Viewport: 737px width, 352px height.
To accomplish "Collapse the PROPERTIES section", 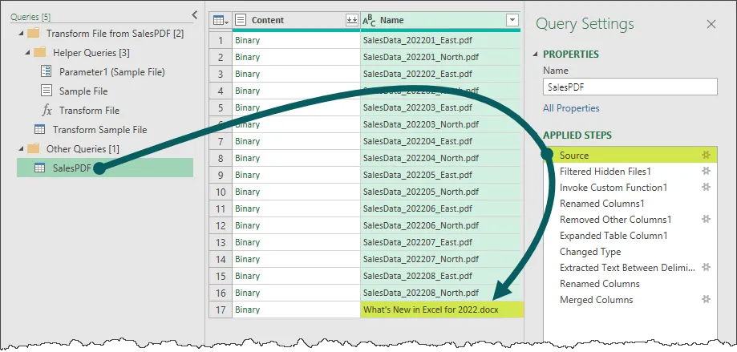I will coord(536,55).
